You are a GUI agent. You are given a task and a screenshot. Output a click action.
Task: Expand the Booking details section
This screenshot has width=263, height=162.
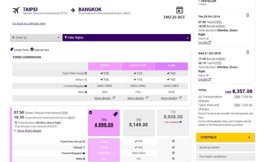(x=225, y=148)
